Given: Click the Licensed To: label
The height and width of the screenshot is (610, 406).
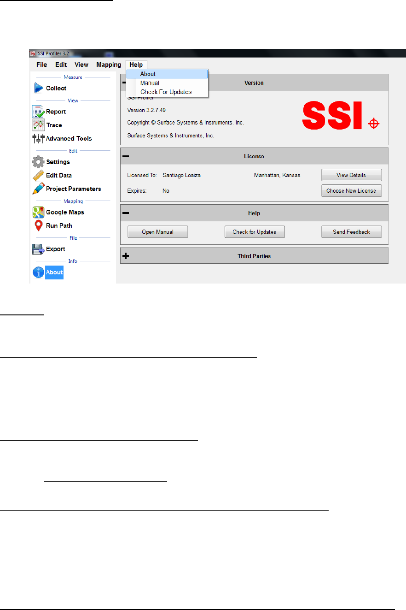Looking at the screenshot, I should pyautogui.click(x=142, y=175).
